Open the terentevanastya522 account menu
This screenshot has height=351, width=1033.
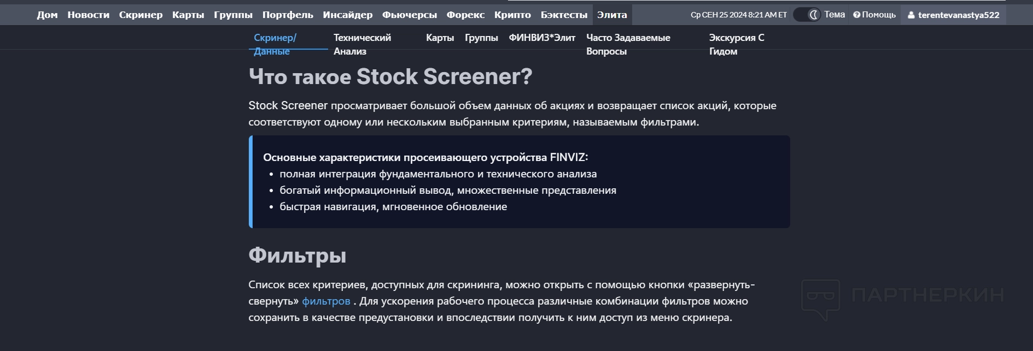958,15
